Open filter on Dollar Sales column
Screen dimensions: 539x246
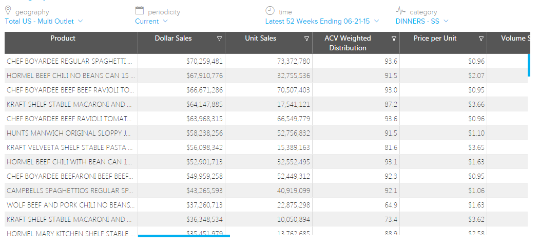click(x=219, y=39)
